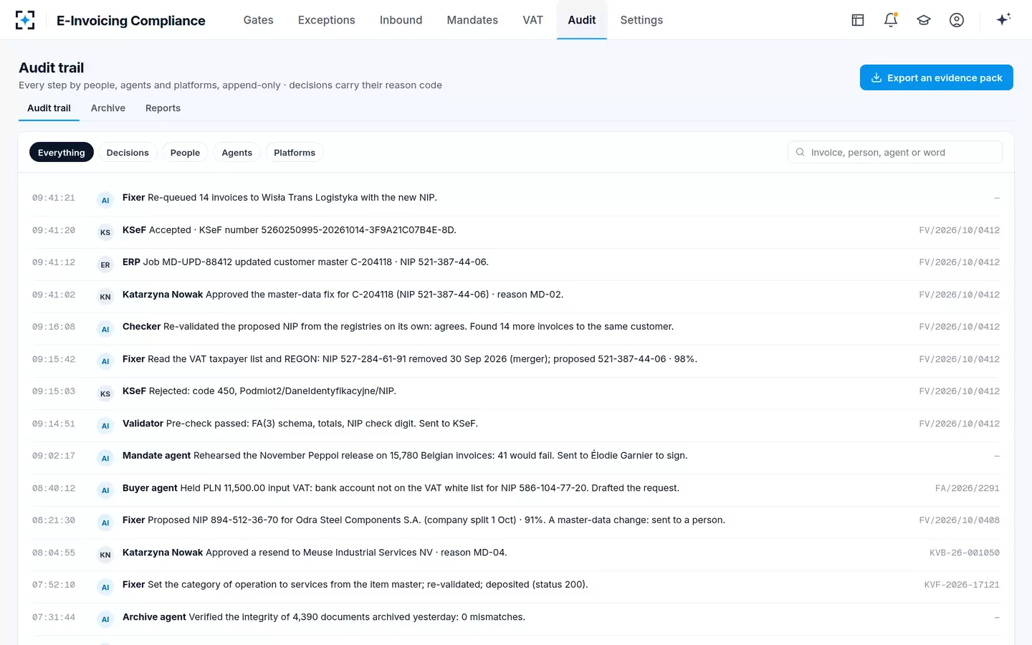Click the KS avatar on the KSeF Rejected row

pos(105,393)
